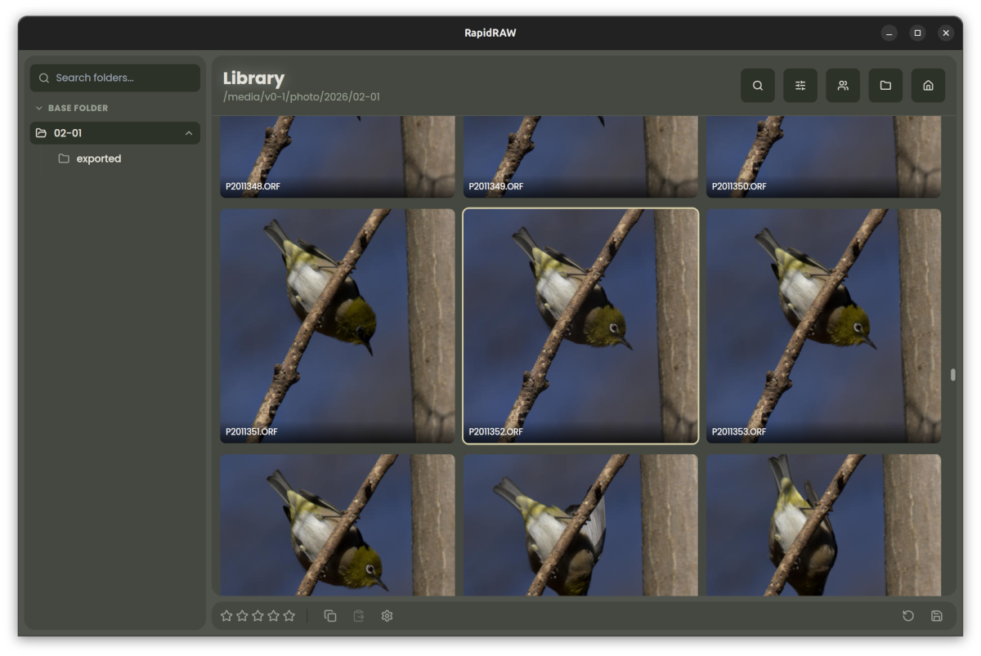Click the open folder icon in header

885,86
